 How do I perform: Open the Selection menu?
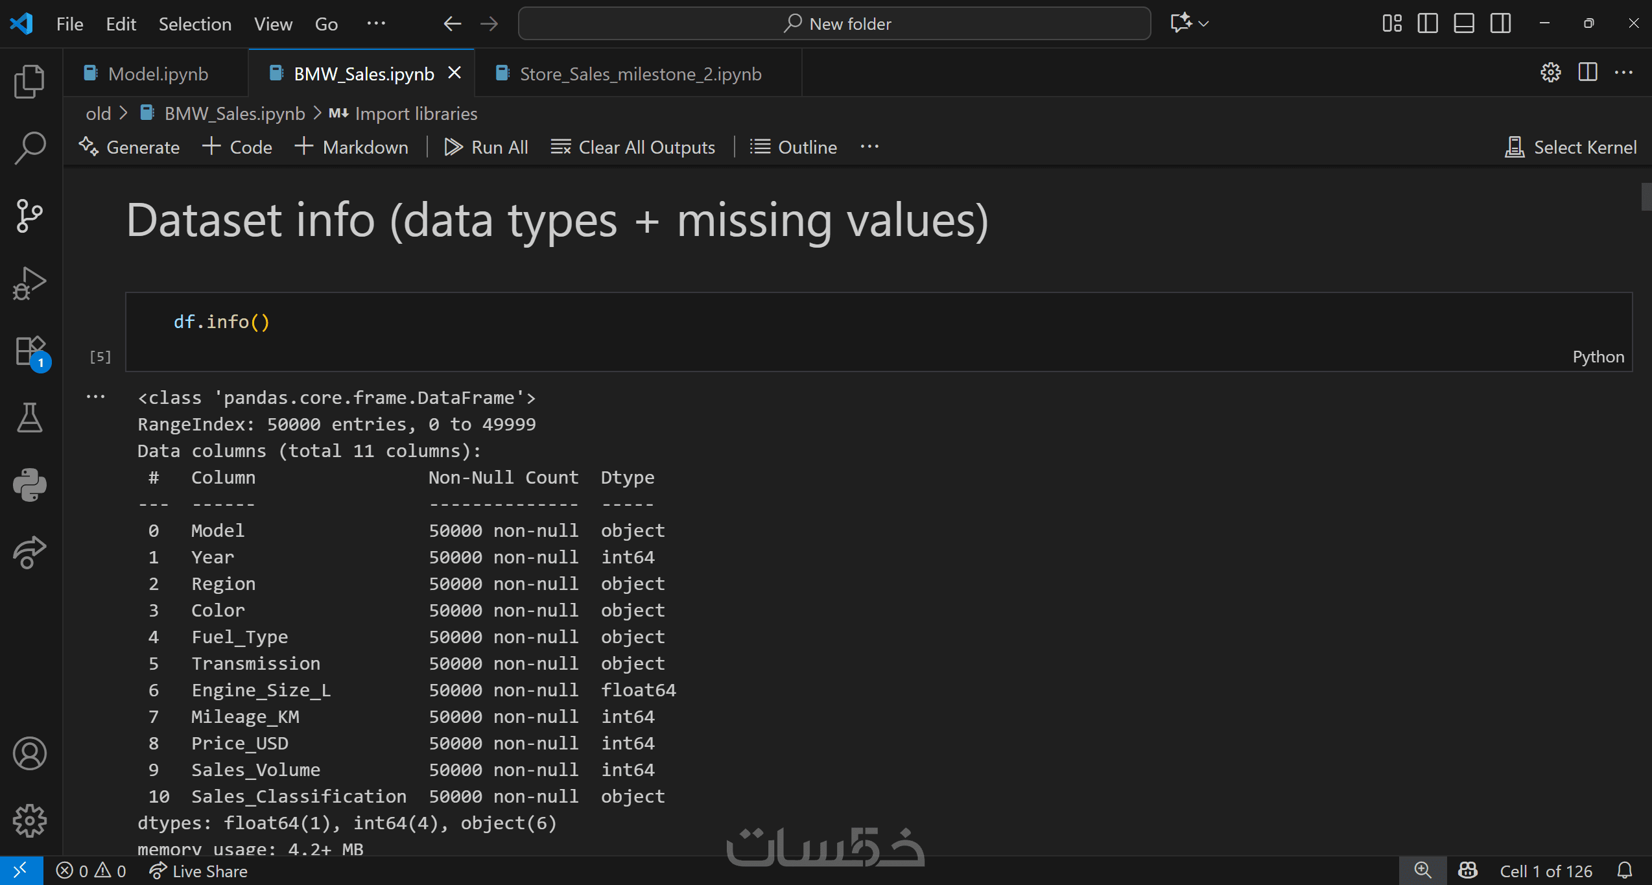point(195,24)
